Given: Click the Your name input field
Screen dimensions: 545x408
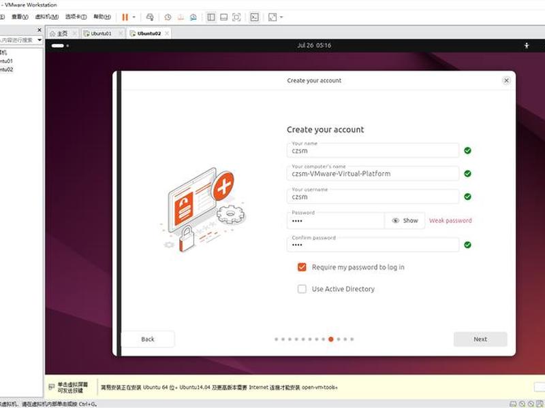Looking at the screenshot, I should 373,150.
